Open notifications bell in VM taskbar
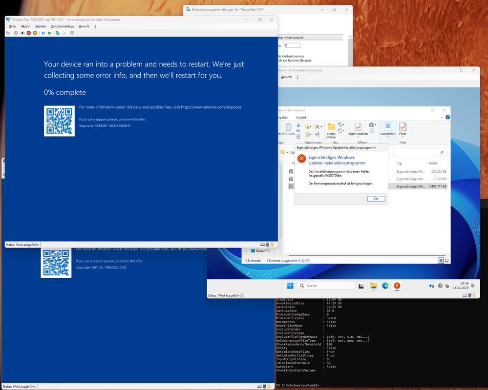This screenshot has height=390, width=488. (473, 286)
